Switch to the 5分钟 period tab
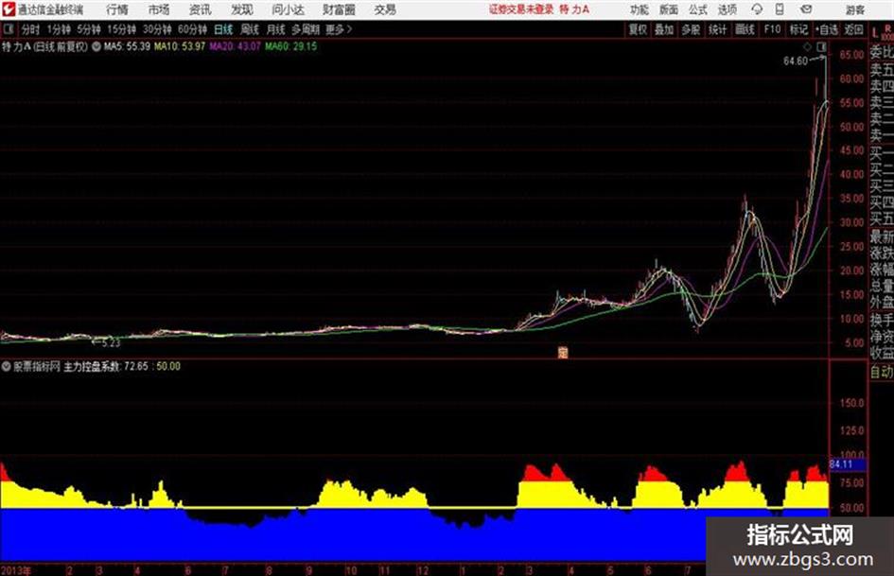Screen dimensions: 894x576 89,29
